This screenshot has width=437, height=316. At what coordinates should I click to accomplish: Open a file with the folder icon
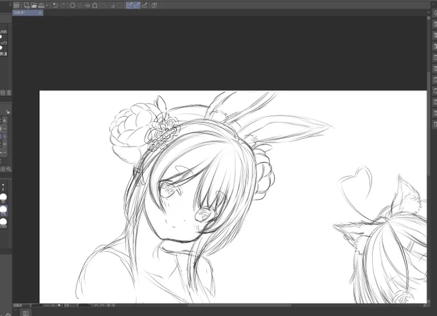point(34,5)
